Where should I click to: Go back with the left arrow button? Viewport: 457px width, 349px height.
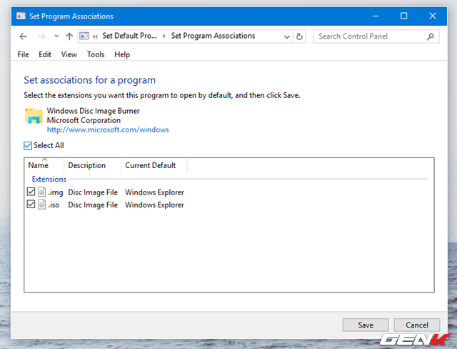coord(24,36)
